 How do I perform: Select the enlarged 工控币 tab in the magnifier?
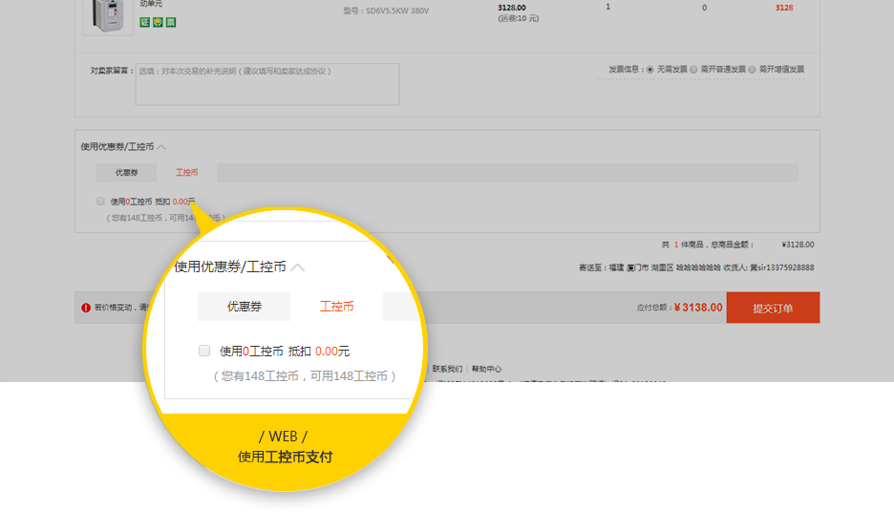tap(337, 307)
